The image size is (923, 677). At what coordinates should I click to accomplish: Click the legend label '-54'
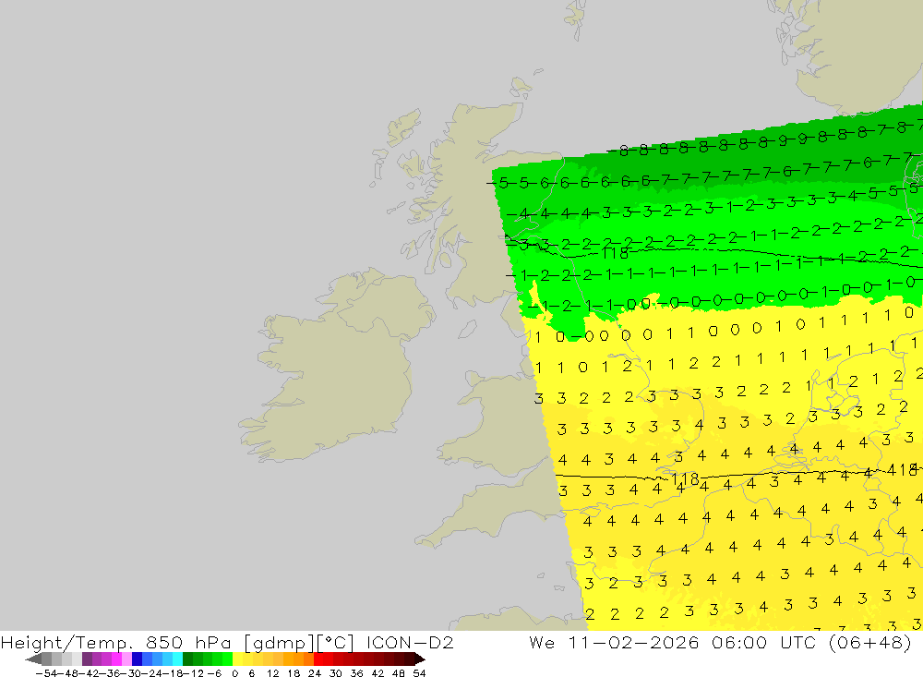pos(46,673)
